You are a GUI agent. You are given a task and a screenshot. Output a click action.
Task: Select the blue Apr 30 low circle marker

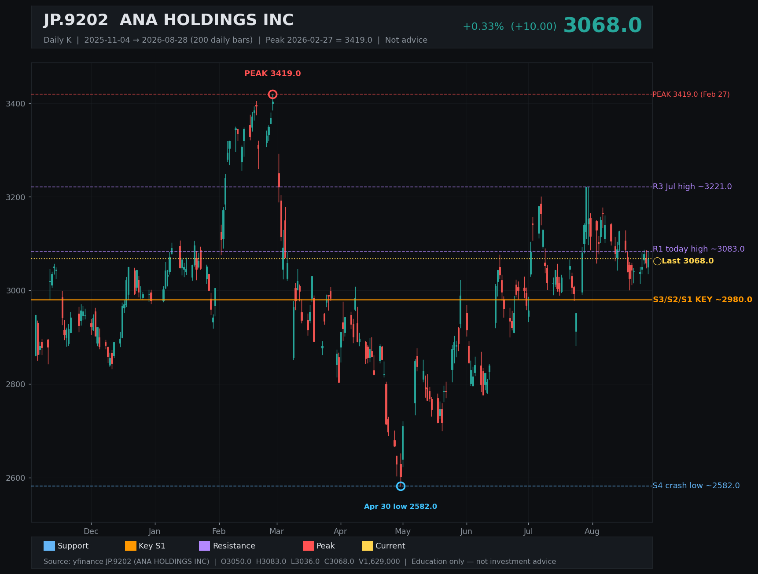pos(401,486)
